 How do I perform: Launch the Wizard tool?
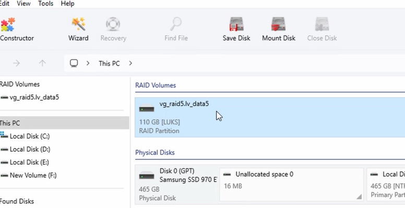coord(78,29)
